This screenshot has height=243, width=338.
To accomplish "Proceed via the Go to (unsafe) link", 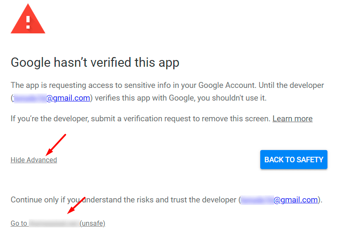I will 58,223.
